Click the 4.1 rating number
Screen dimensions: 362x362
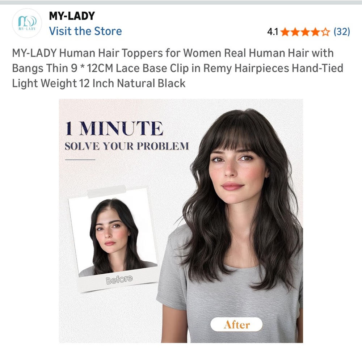pyautogui.click(x=273, y=32)
